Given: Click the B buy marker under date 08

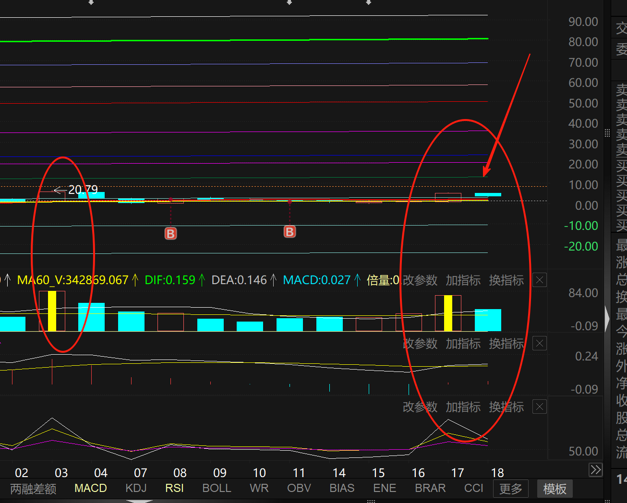Looking at the screenshot, I should point(171,234).
